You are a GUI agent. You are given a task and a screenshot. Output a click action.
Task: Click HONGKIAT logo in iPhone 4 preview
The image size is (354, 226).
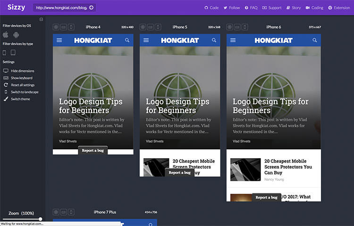[x=93, y=40]
